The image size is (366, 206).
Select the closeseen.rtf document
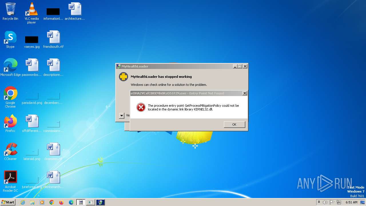point(53,152)
